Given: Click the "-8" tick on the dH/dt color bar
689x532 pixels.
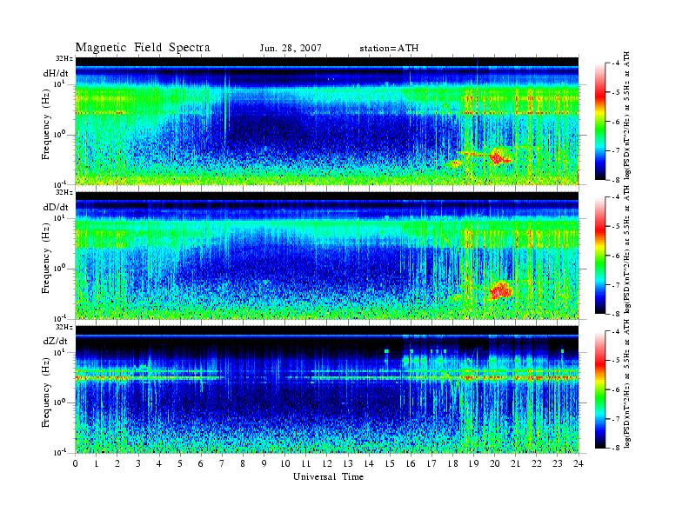Looking at the screenshot, I should coord(616,180).
